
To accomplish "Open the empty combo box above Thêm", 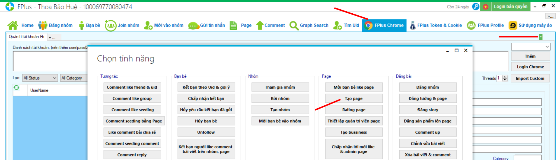I will tap(531, 46).
